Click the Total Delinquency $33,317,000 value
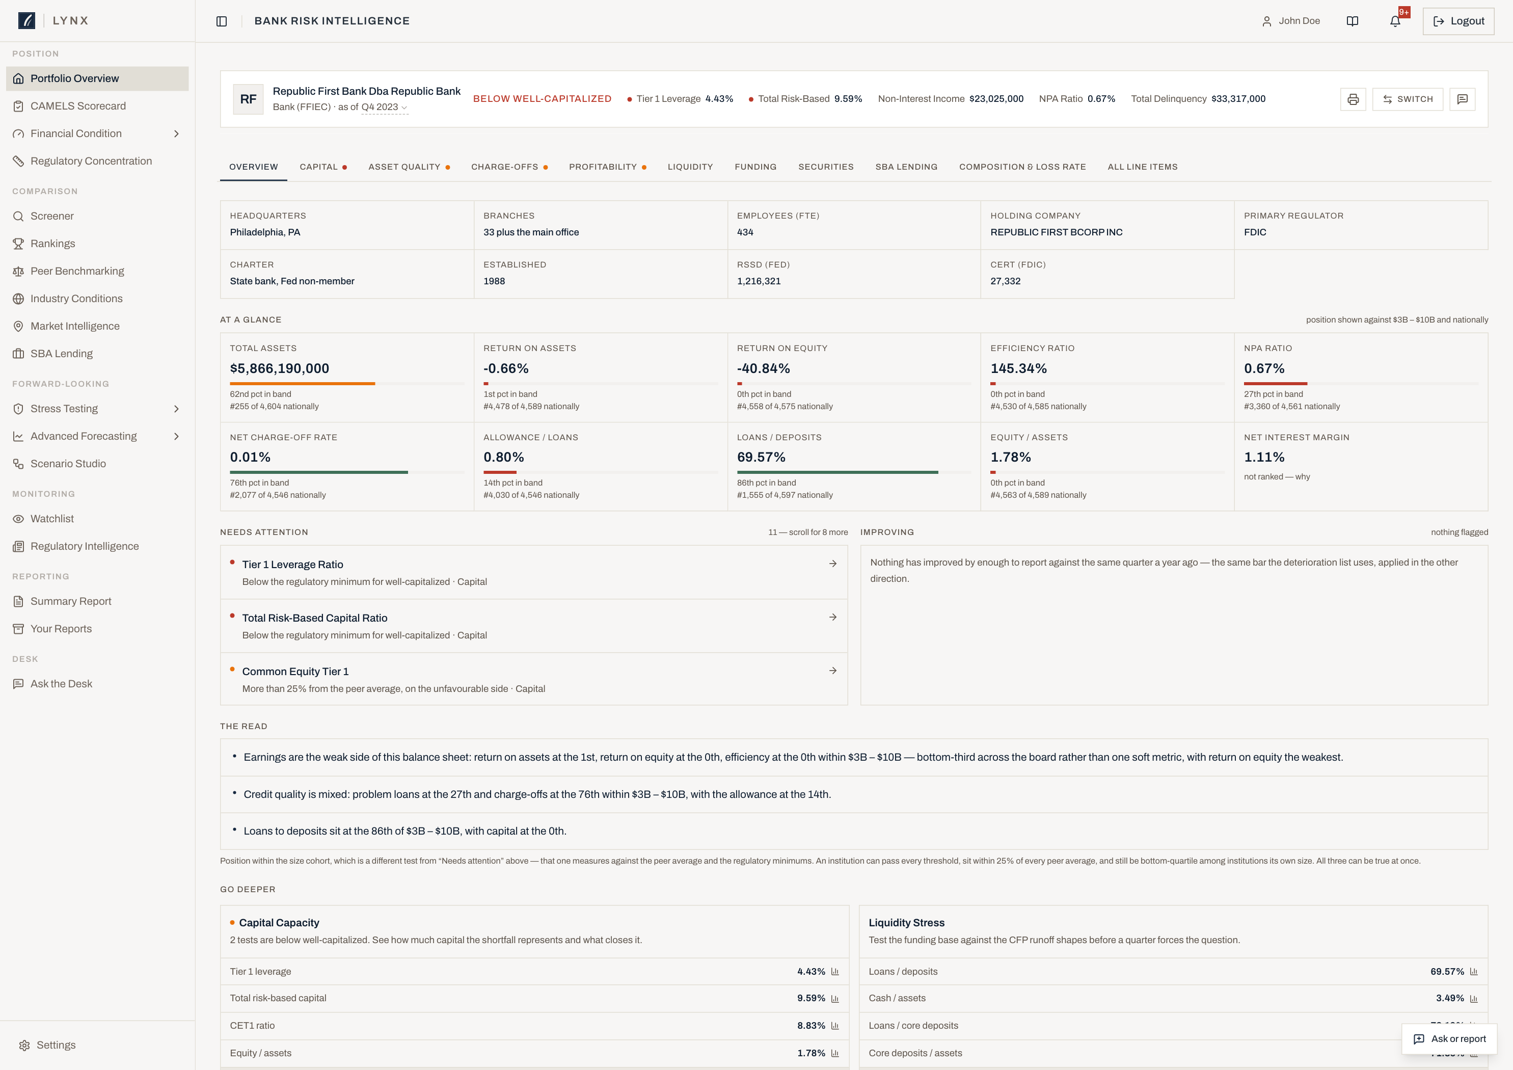This screenshot has width=1513, height=1070. pos(1238,99)
